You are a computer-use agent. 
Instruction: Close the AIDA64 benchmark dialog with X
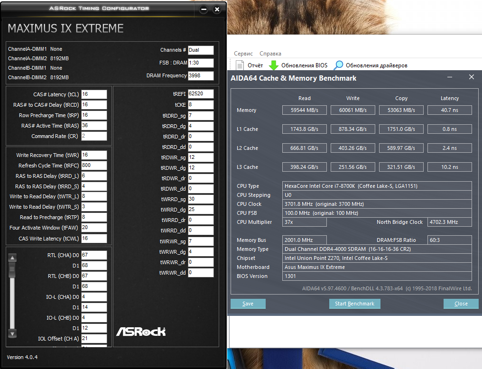pos(472,77)
